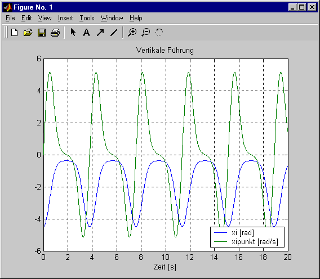The height and width of the screenshot is (279, 320).
Task: Click the New Figure toolbar icon
Action: (14, 33)
